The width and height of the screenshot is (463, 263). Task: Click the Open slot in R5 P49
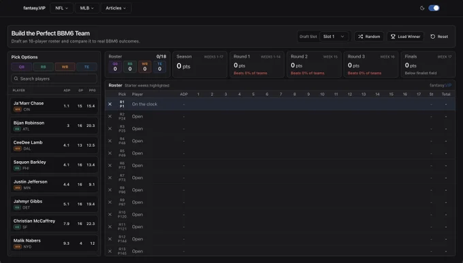[x=138, y=154]
